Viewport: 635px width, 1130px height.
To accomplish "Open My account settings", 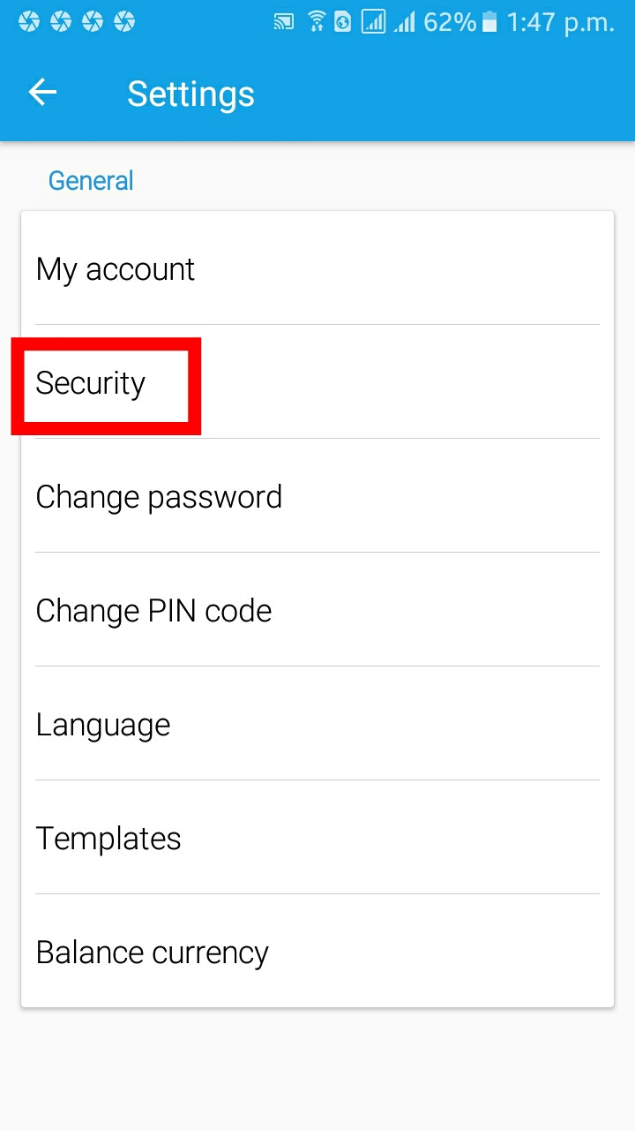I will tap(115, 269).
